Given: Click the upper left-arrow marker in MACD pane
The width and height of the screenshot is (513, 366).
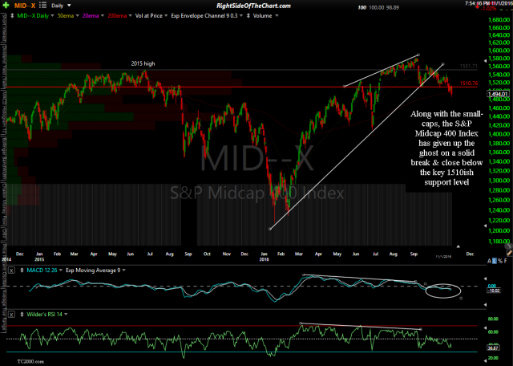Looking at the screenshot, I should point(484,279).
